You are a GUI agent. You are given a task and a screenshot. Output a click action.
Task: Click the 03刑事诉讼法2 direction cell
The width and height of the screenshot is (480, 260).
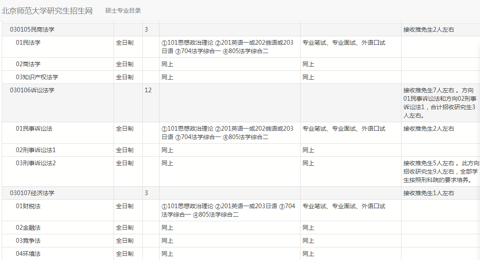point(36,163)
